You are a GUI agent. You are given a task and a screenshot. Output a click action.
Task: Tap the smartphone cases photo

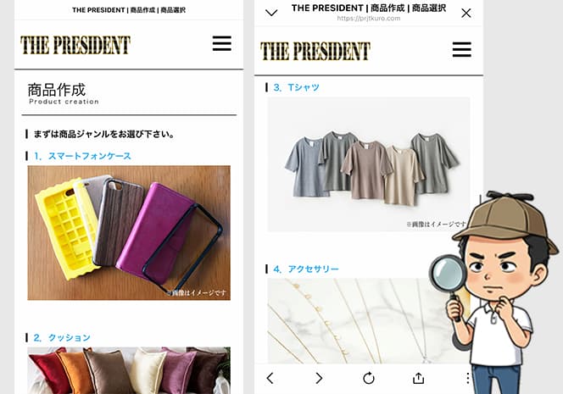point(129,232)
